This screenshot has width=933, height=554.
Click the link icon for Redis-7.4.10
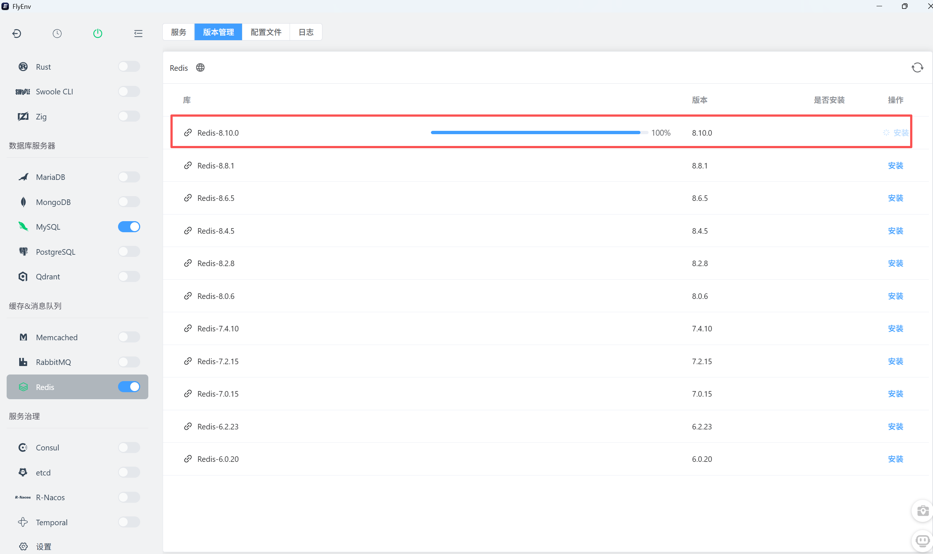pyautogui.click(x=188, y=328)
